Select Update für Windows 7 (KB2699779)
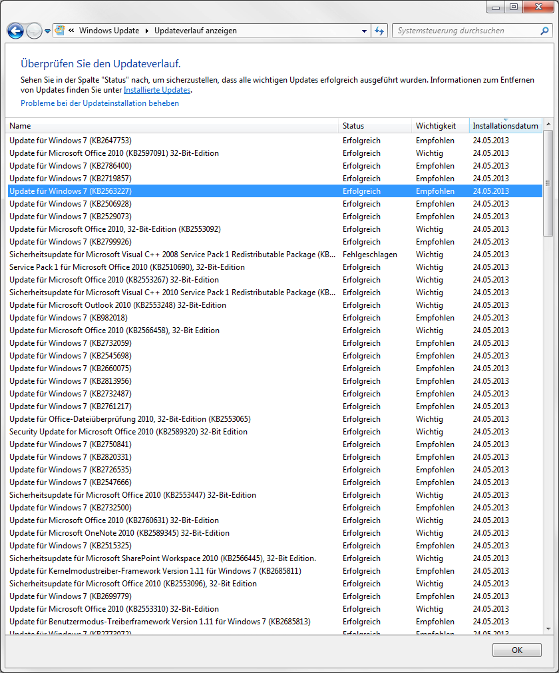Image resolution: width=559 pixels, height=673 pixels. click(276, 596)
